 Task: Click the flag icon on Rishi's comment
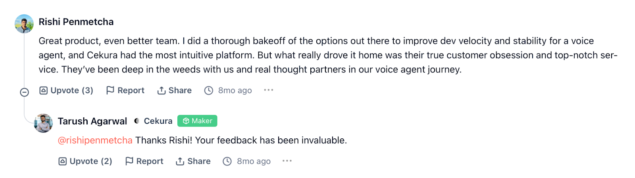click(110, 90)
